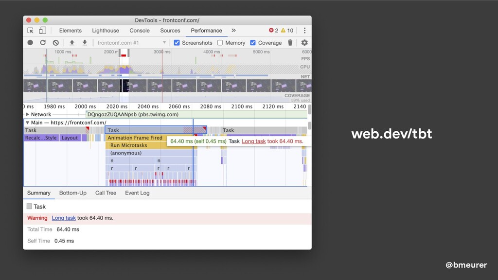Open the DevTools three-dot menu
This screenshot has width=498, height=280.
point(304,31)
